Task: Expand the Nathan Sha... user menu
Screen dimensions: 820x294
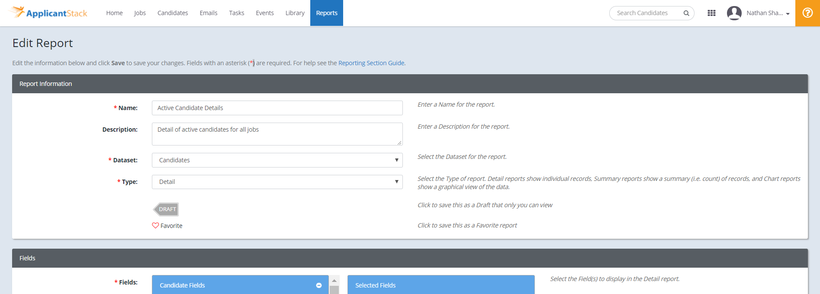Action: click(768, 13)
